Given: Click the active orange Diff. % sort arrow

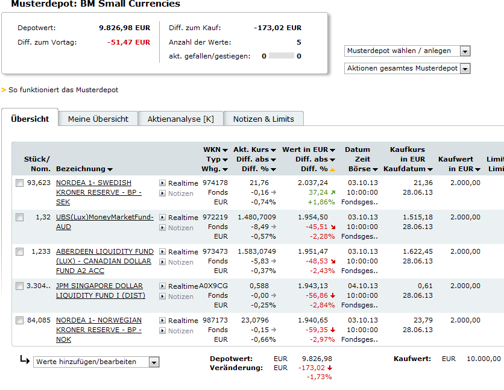Looking at the screenshot, I should [332, 169].
